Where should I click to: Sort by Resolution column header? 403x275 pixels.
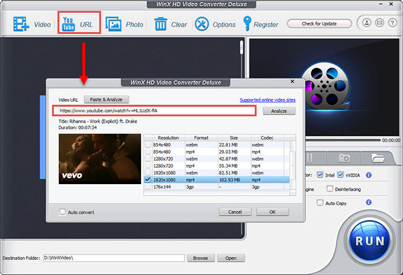click(168, 138)
